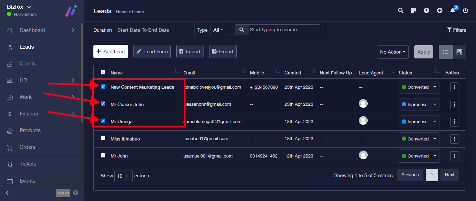
Task: Change status dropdown for Mr Ceaser John
Action: 419,104
